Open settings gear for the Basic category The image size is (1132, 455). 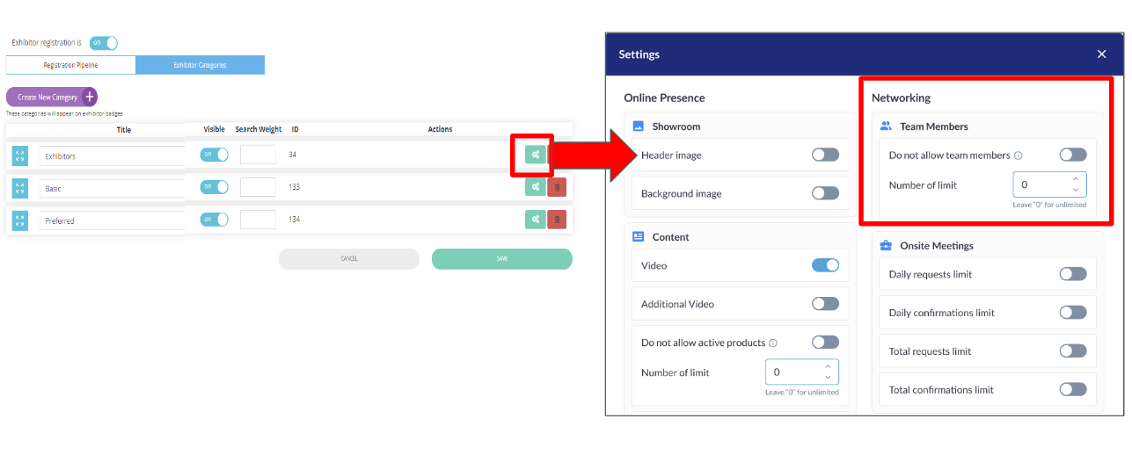tap(535, 187)
